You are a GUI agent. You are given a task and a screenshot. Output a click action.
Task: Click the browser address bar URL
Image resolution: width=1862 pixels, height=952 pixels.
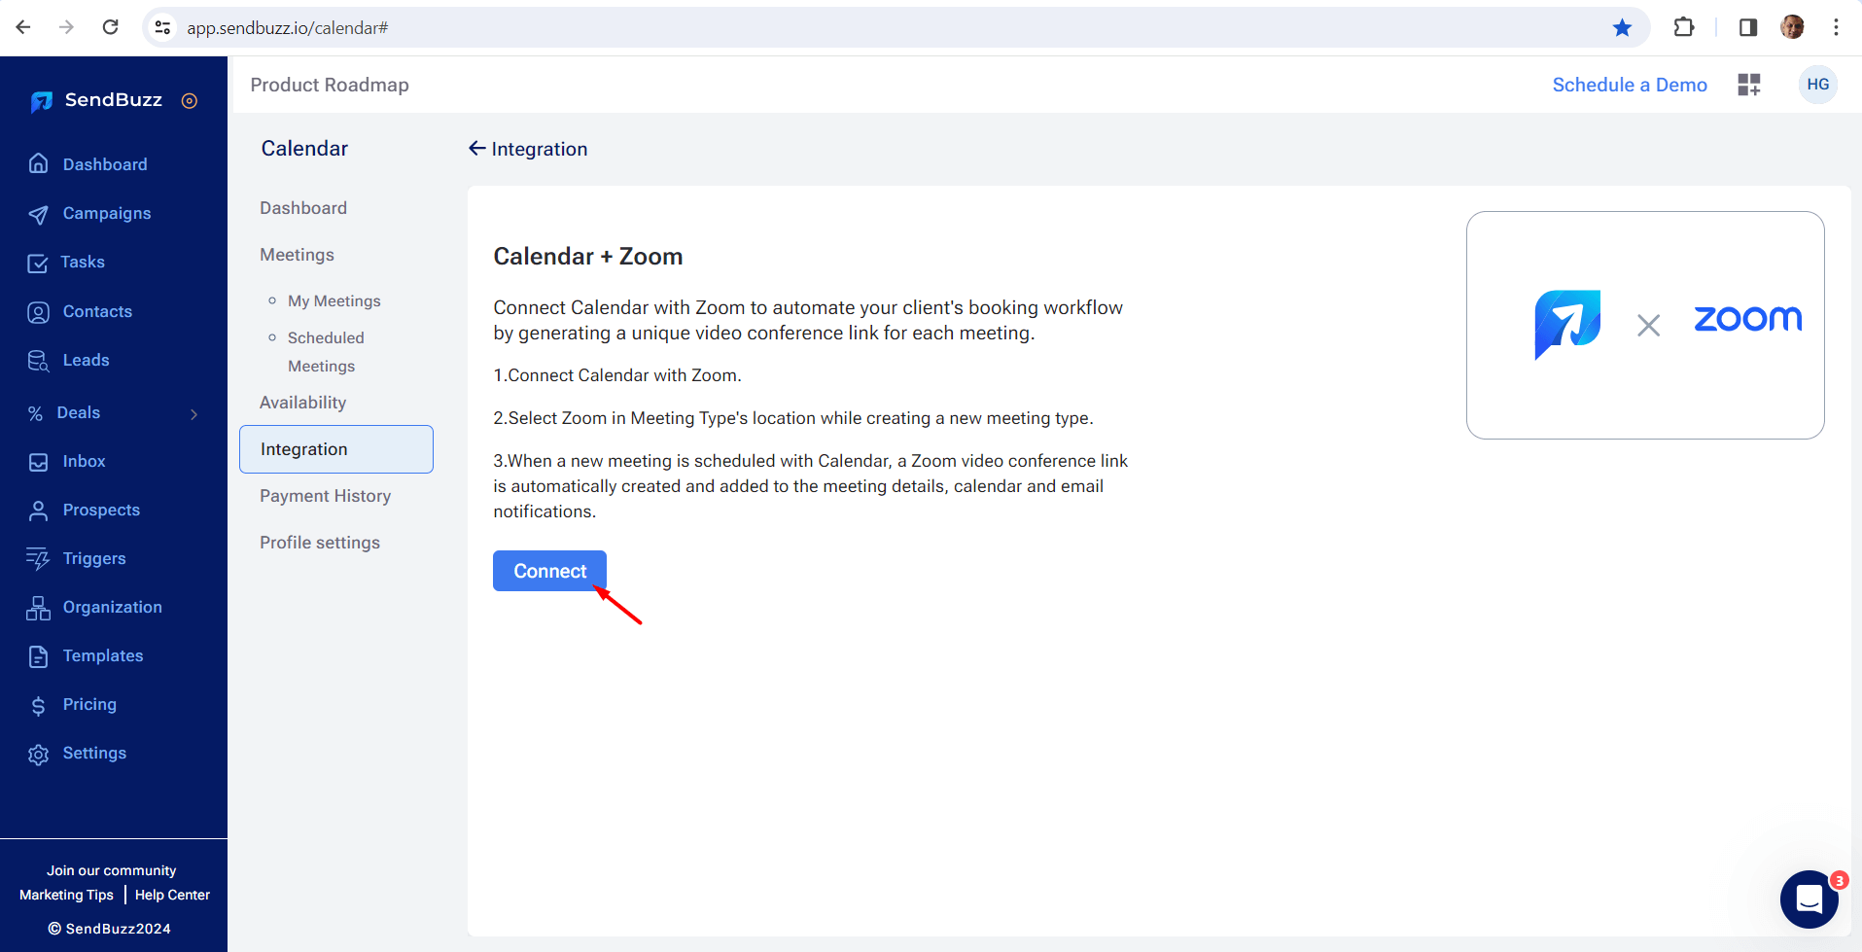[288, 28]
